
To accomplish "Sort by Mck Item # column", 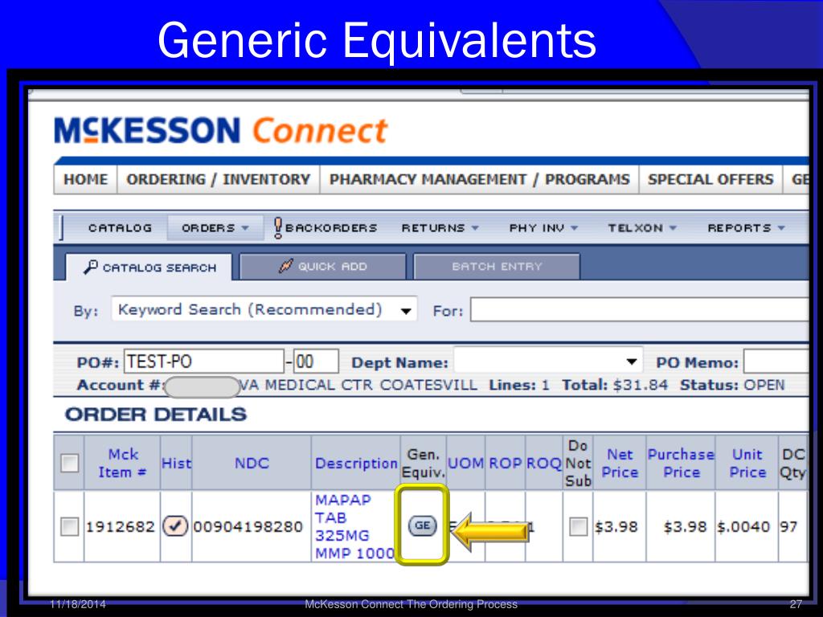I will point(122,463).
